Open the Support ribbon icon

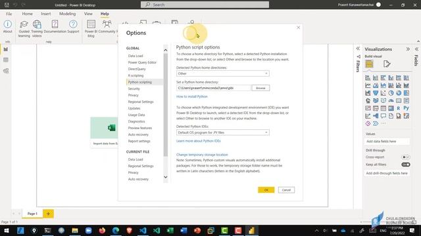pyautogui.click(x=73, y=27)
